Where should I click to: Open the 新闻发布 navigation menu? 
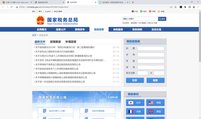[x=80, y=29]
